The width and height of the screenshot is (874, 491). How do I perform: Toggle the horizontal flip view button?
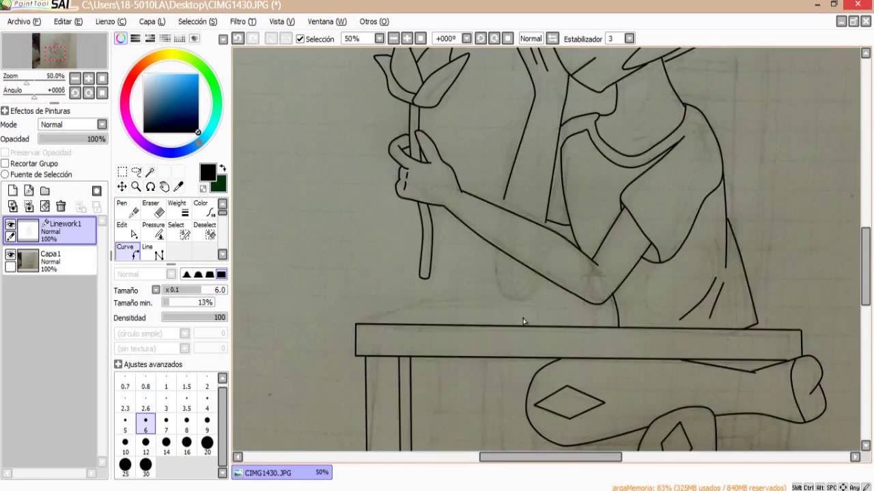click(553, 39)
